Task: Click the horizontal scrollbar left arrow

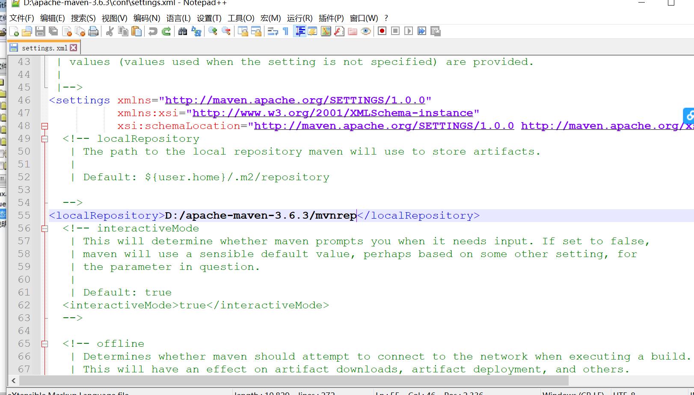Action: click(13, 380)
